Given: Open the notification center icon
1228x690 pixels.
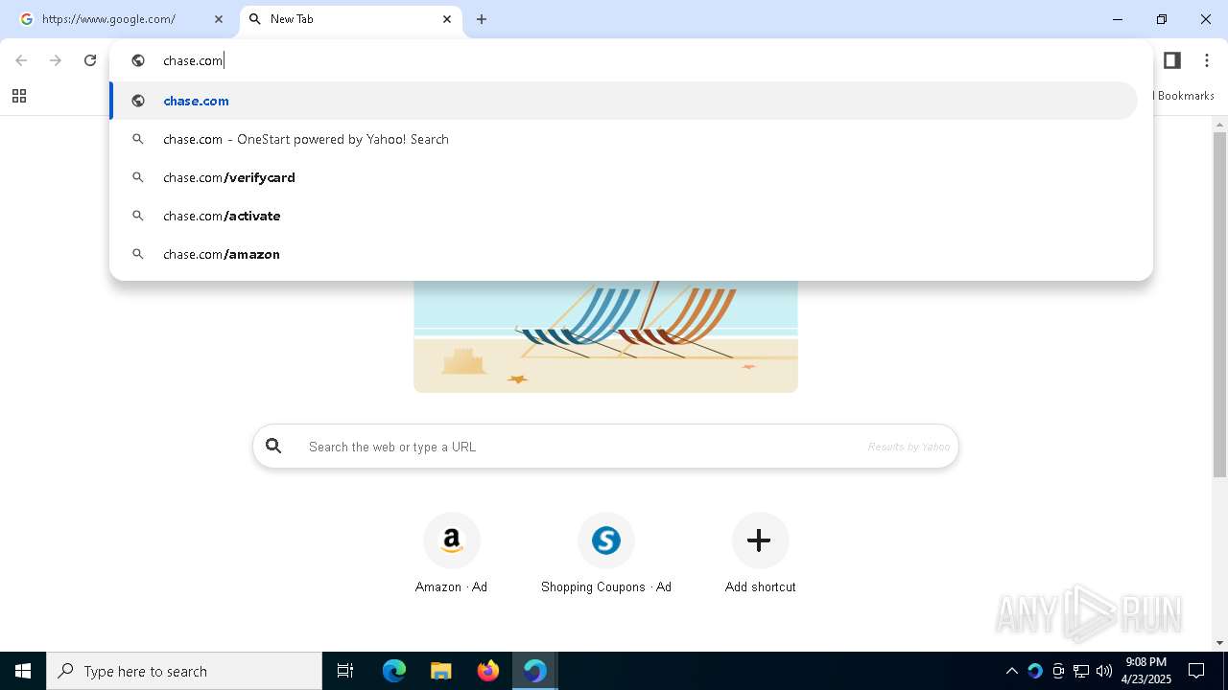Looking at the screenshot, I should pyautogui.click(x=1196, y=671).
